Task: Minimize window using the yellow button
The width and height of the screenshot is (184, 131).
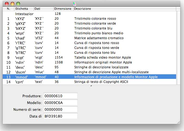Action: [12, 4]
